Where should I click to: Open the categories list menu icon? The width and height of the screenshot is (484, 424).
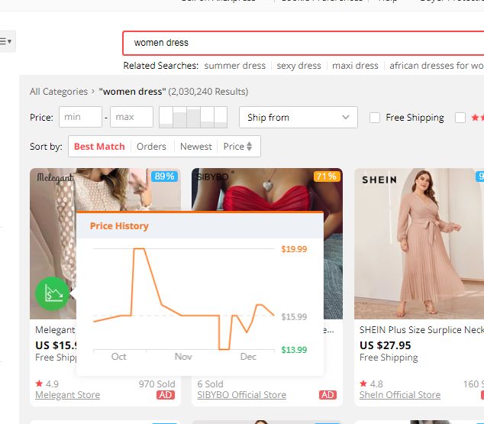pyautogui.click(x=6, y=40)
